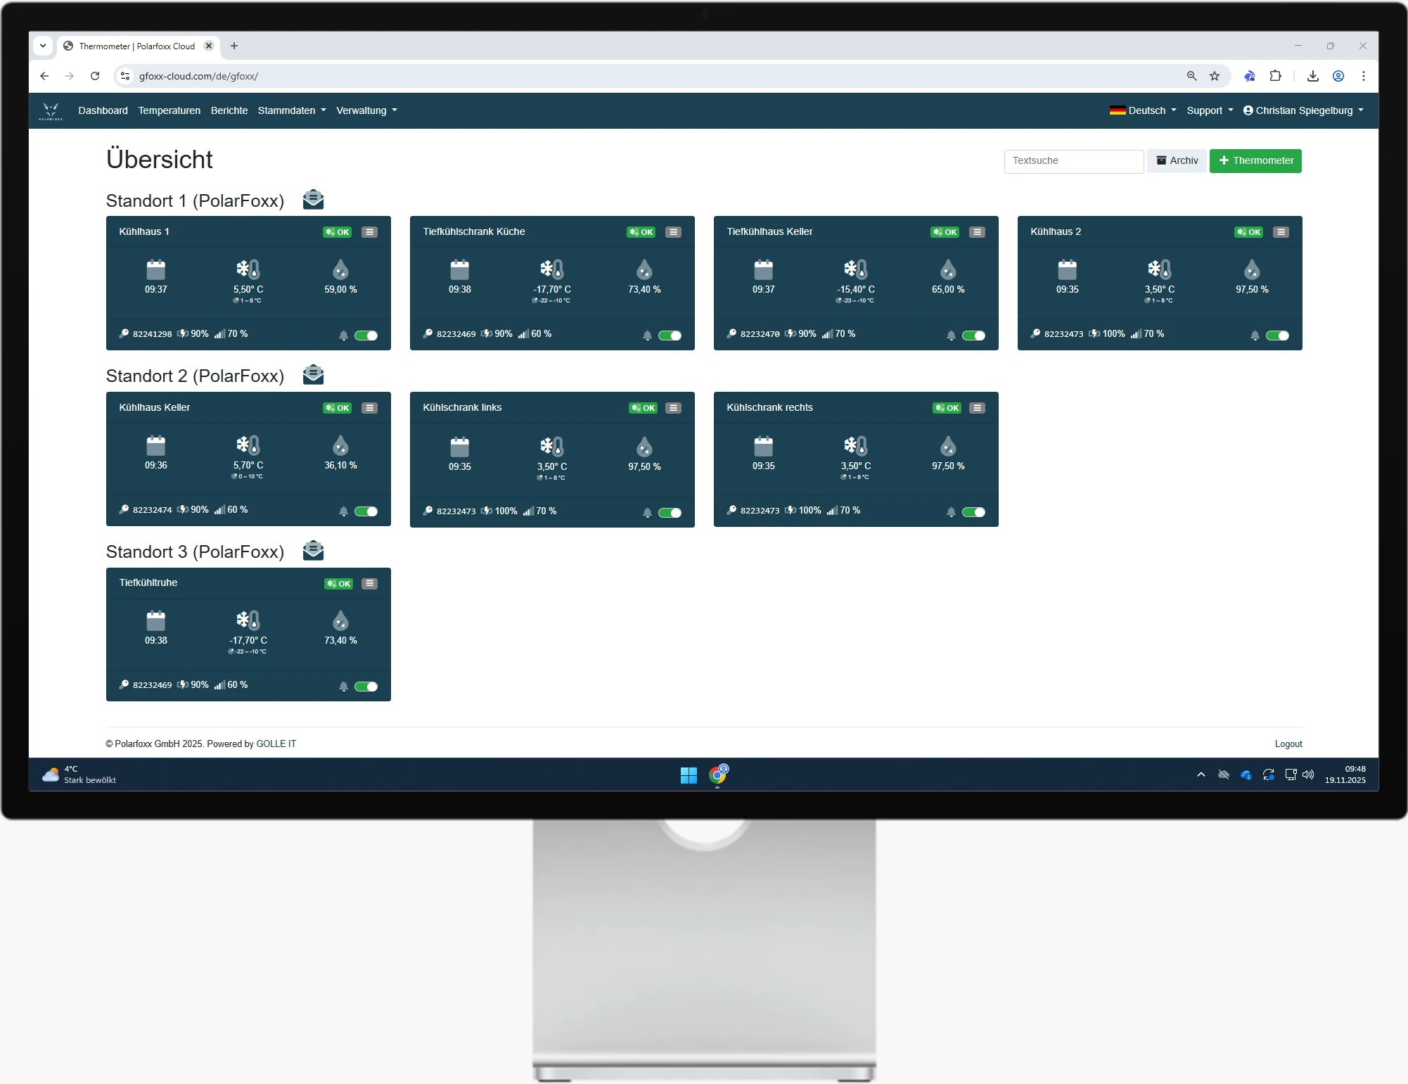
Task: Toggle the Kühlschrank rechts alarm switch
Action: pos(973,512)
